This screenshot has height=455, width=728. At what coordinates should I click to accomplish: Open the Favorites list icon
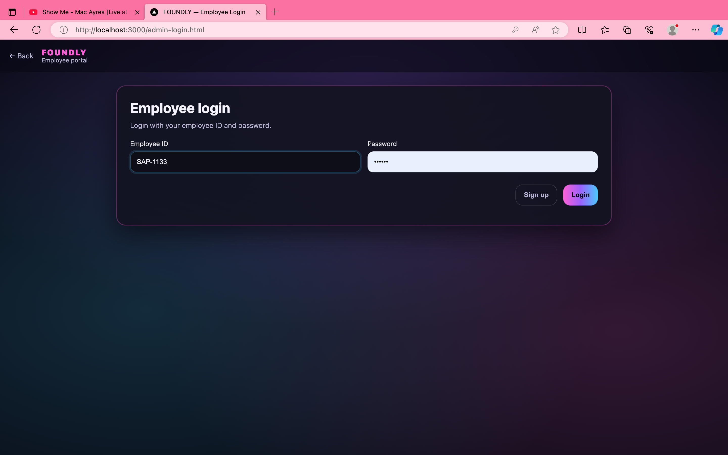coord(604,30)
